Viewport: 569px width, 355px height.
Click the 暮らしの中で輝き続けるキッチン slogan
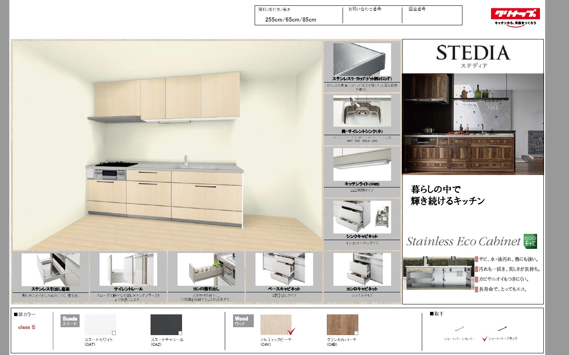pos(447,195)
